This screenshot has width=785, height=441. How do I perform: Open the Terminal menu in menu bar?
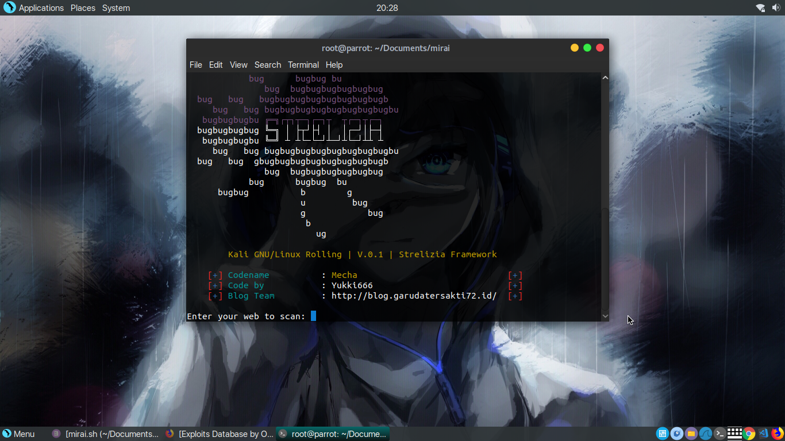(303, 65)
